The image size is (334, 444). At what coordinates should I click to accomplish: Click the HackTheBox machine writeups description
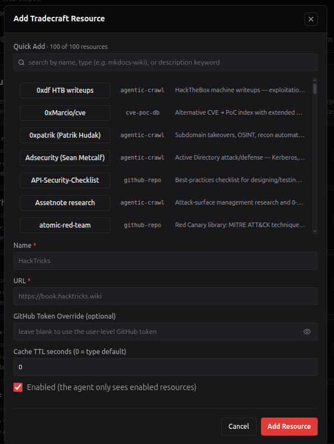click(x=240, y=90)
